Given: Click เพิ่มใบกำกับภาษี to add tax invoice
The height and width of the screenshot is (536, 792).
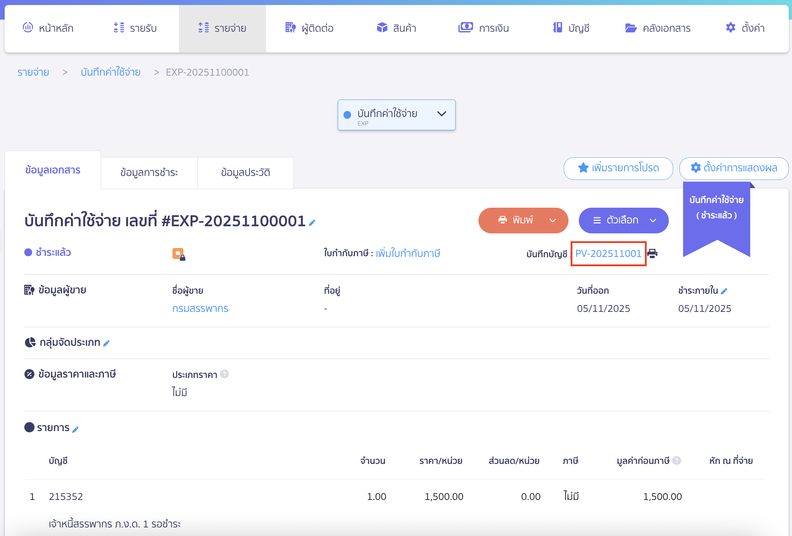Looking at the screenshot, I should 408,253.
